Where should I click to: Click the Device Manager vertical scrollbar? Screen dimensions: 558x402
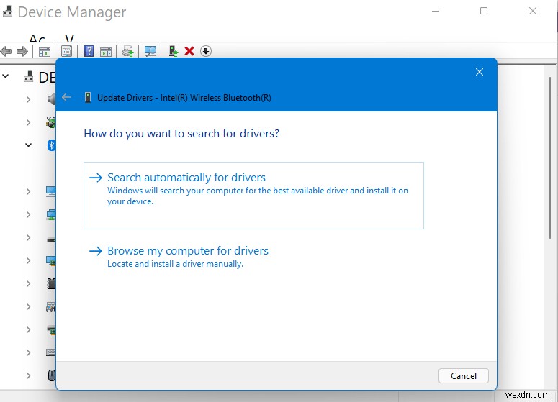[x=550, y=157]
